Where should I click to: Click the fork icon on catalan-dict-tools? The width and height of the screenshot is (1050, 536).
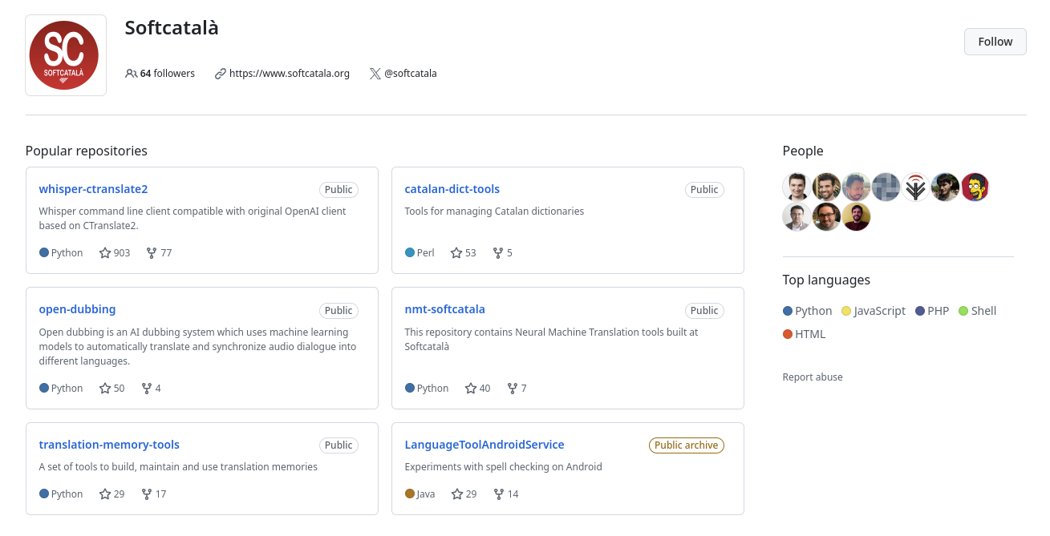[498, 253]
